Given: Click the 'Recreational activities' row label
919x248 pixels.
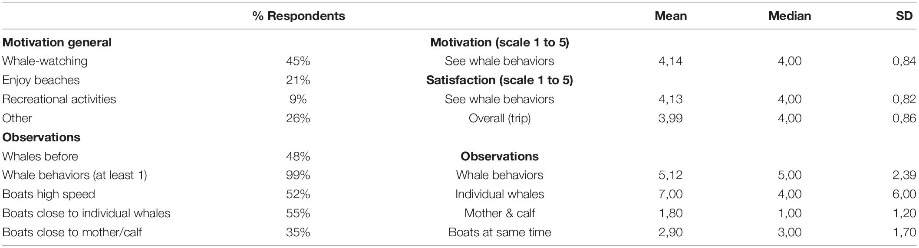Looking at the screenshot, I should tap(59, 99).
